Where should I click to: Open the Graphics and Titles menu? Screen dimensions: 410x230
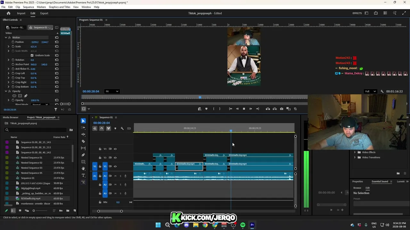pyautogui.click(x=60, y=7)
